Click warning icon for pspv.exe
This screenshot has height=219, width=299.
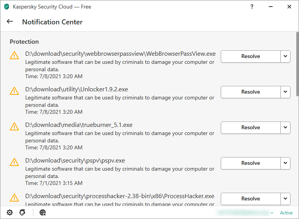point(14,162)
